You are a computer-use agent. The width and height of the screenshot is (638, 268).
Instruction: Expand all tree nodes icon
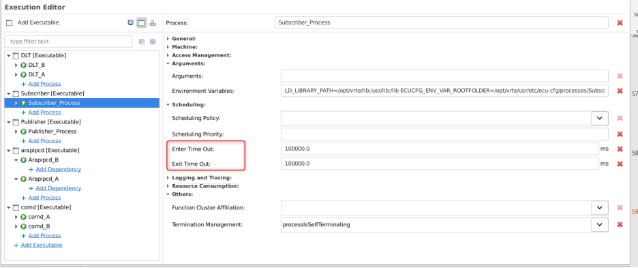(153, 42)
